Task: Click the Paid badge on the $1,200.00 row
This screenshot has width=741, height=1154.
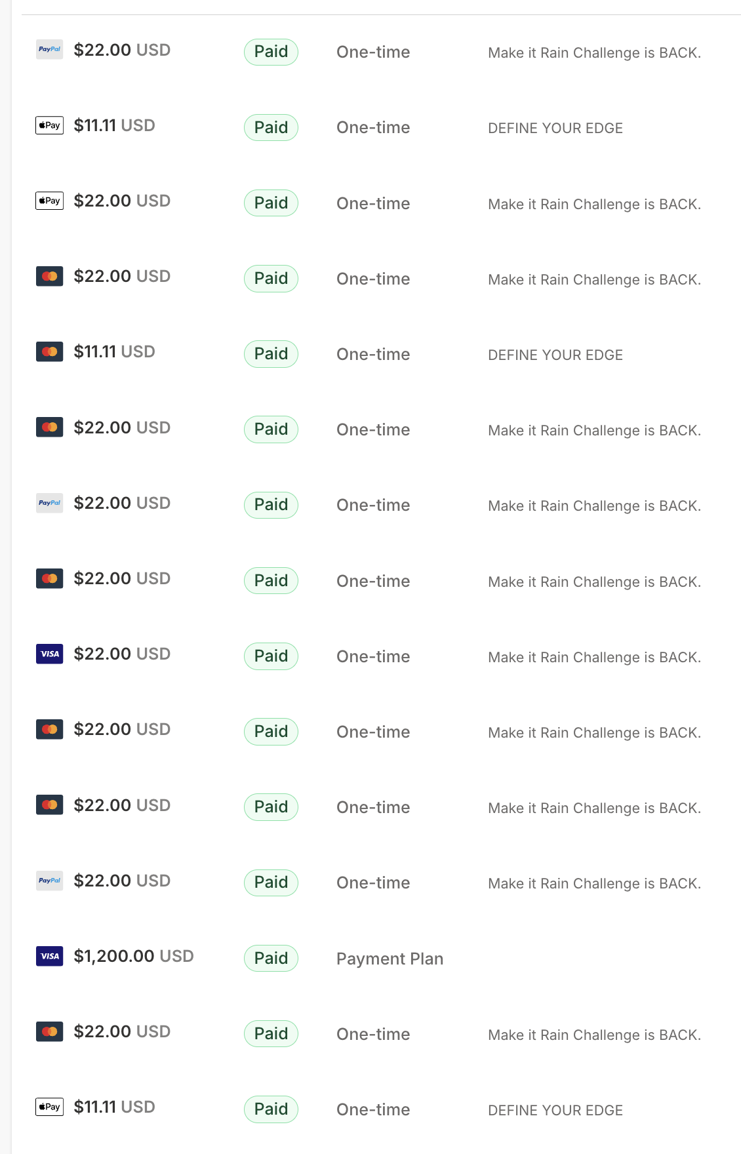Action: [271, 958]
